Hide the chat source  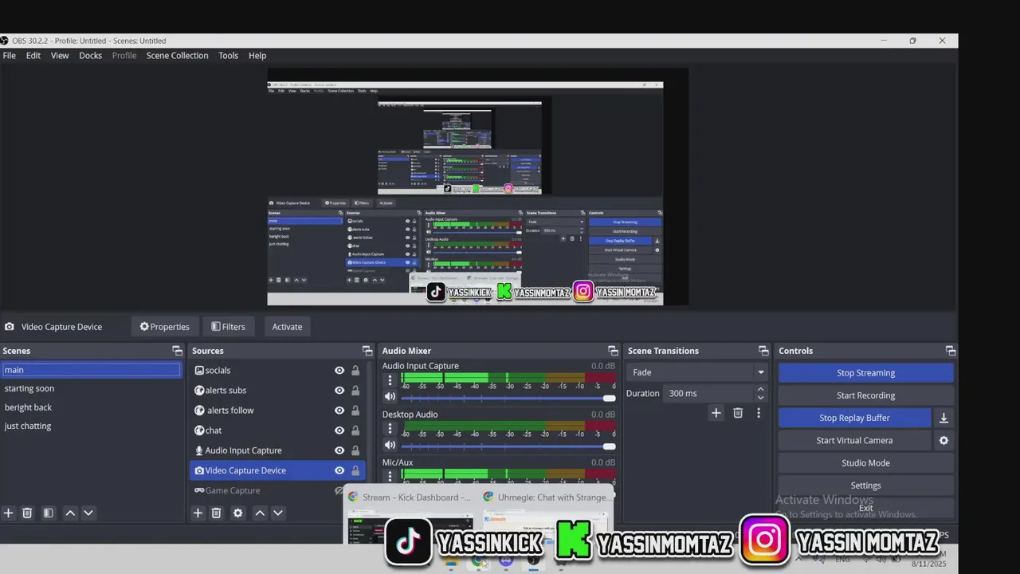point(339,431)
